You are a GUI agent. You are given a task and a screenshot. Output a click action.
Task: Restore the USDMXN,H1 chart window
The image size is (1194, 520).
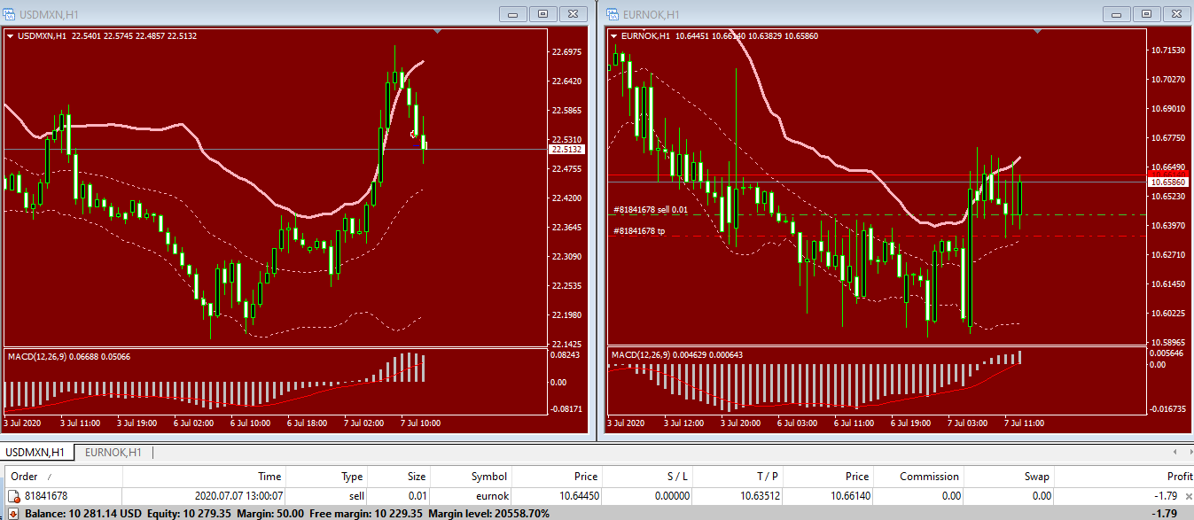543,13
